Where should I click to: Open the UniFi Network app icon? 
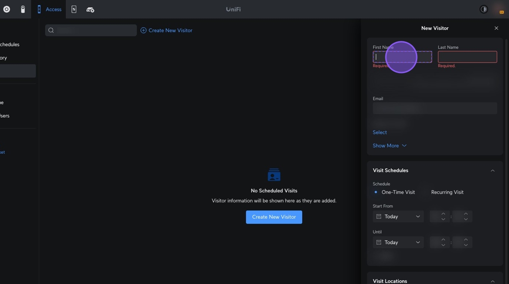click(6, 9)
